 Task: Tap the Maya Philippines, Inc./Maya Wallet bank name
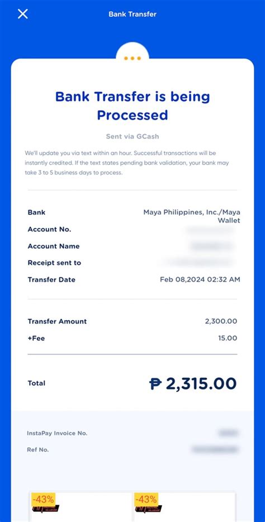click(x=192, y=216)
